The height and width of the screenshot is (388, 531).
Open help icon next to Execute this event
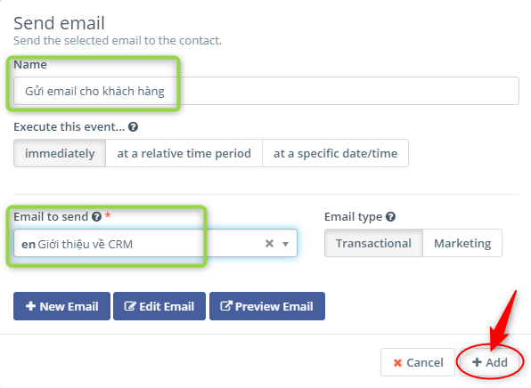(x=133, y=127)
